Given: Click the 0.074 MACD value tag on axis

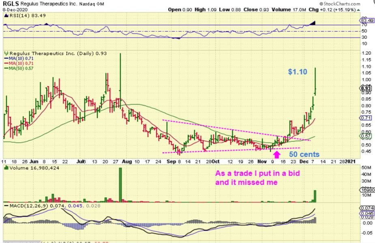Looking at the screenshot, I should (367, 208).
